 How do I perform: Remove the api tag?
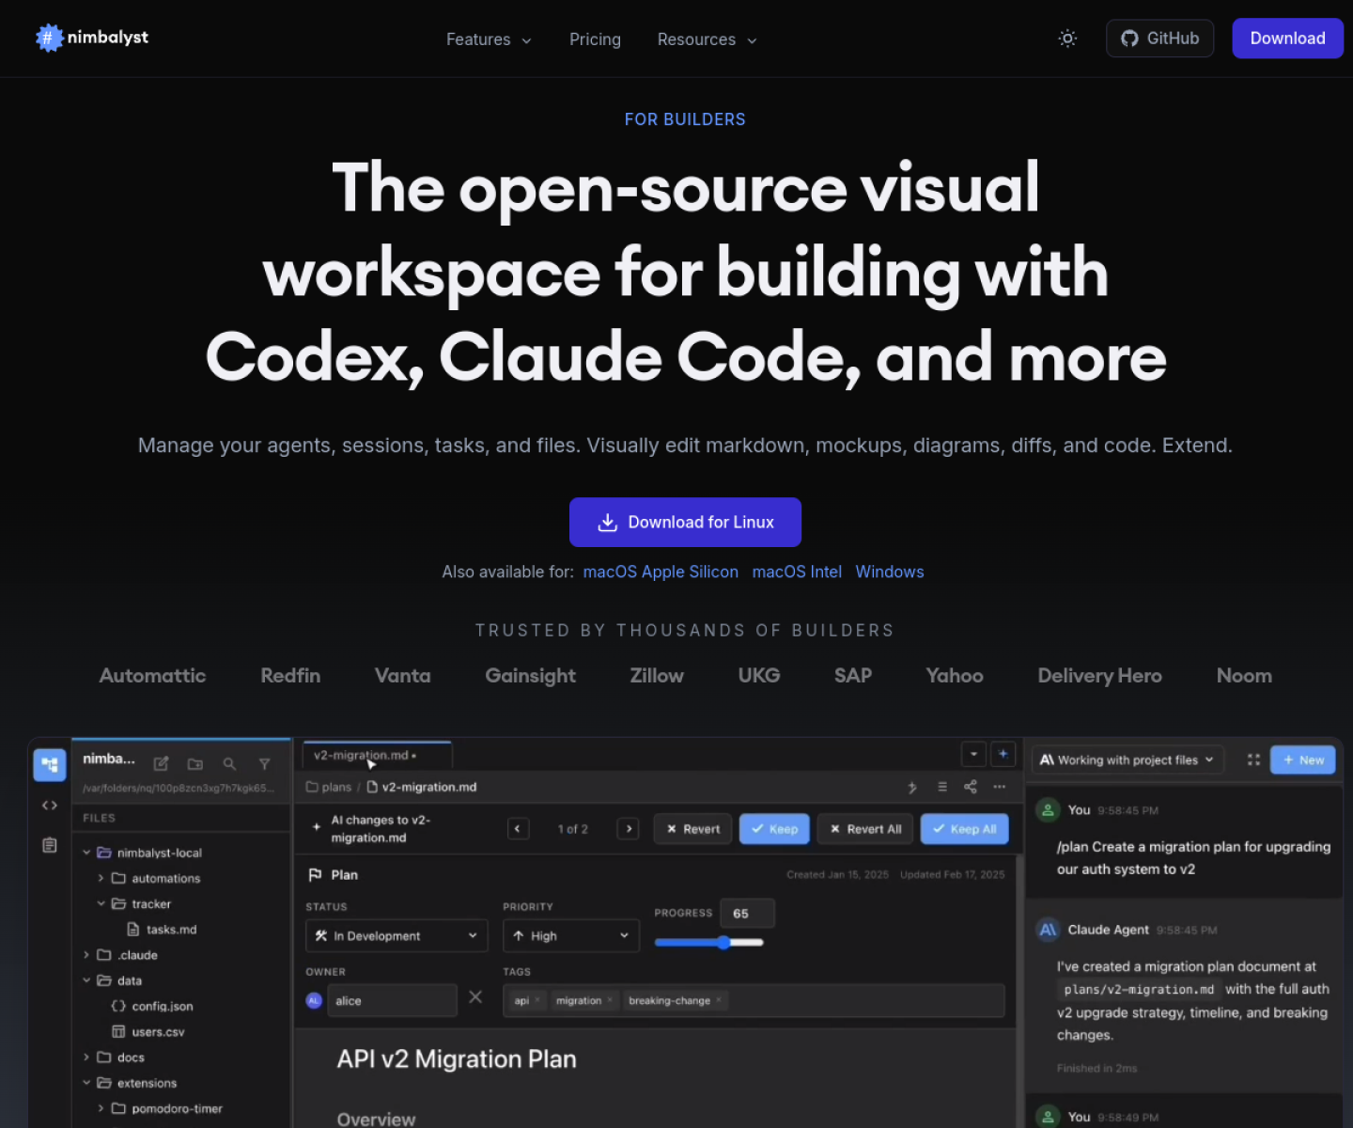tap(537, 1000)
